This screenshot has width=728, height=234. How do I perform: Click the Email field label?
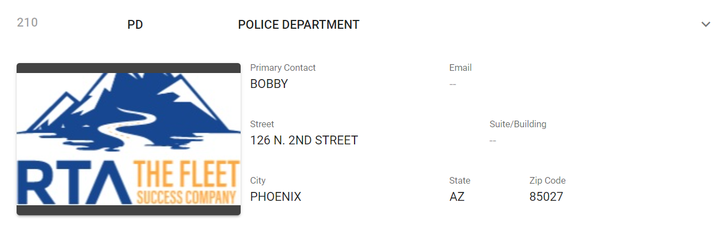coord(460,67)
